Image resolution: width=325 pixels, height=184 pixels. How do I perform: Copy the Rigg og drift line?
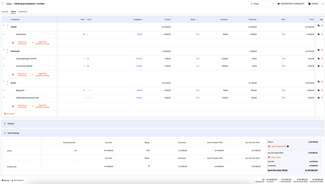(x=318, y=90)
